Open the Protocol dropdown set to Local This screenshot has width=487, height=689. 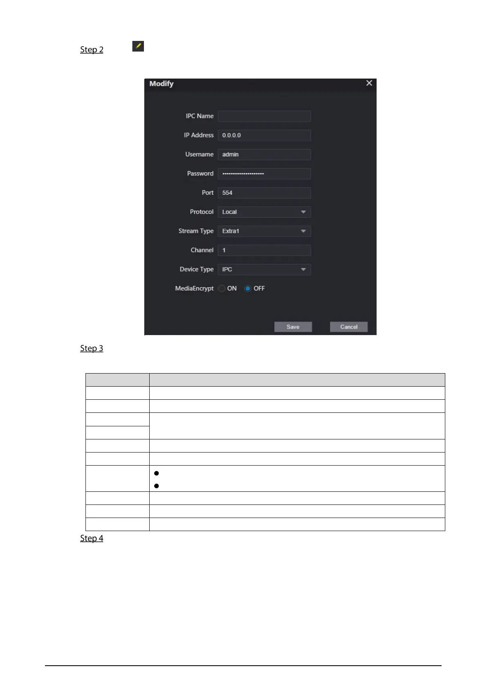264,212
